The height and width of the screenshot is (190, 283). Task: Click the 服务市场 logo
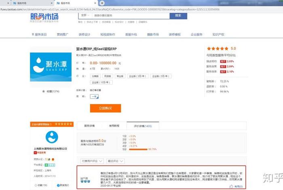tap(44, 17)
